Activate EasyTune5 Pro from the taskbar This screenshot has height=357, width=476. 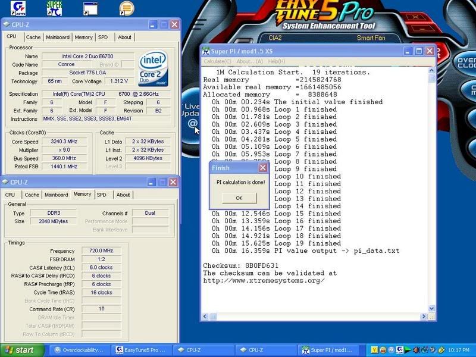pyautogui.click(x=140, y=350)
